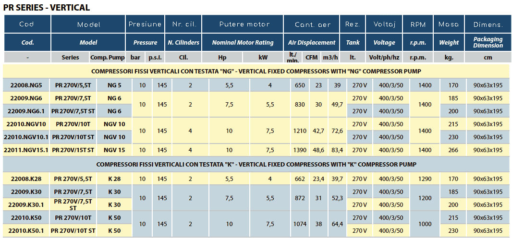Select product code 22008.K28
Screen dimensions: 512x240
(27, 179)
